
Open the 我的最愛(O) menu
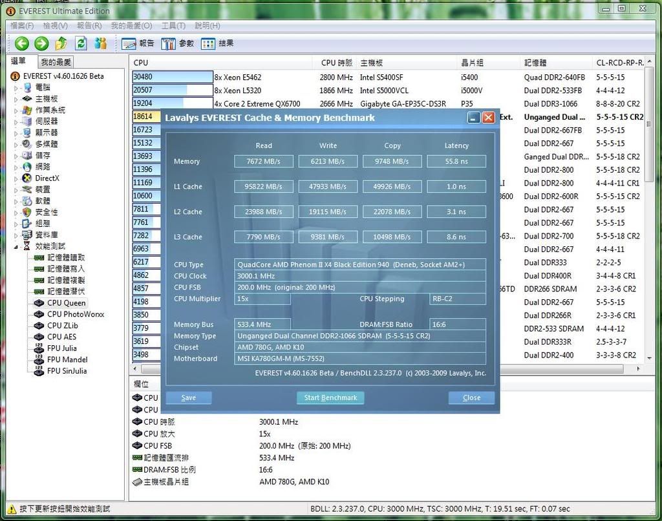tap(131, 26)
